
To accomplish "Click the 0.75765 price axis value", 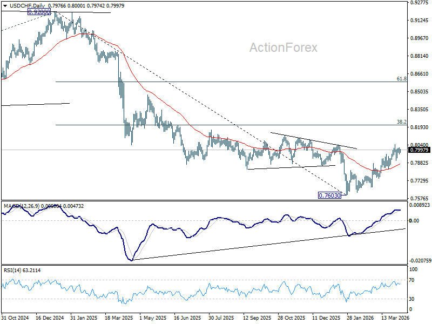I will tap(420, 198).
